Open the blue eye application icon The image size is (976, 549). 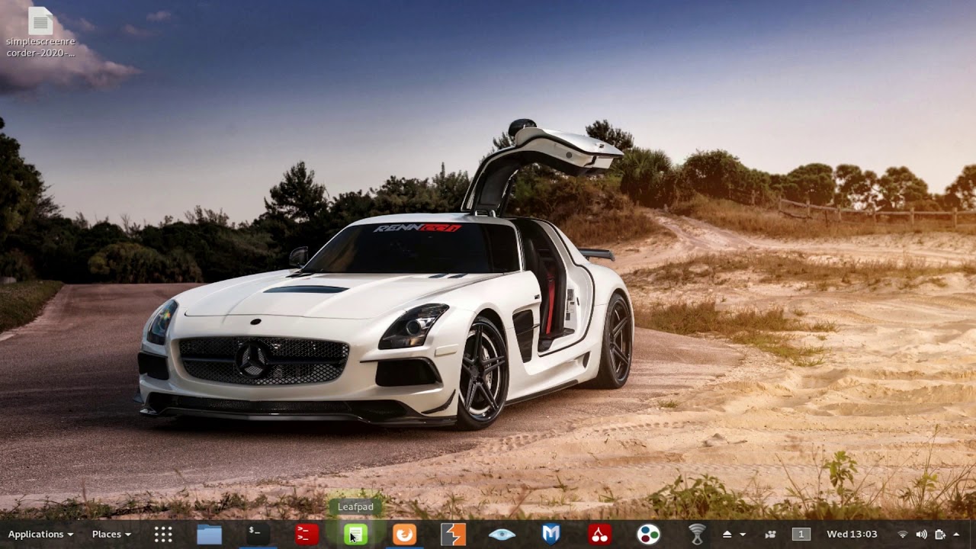502,535
